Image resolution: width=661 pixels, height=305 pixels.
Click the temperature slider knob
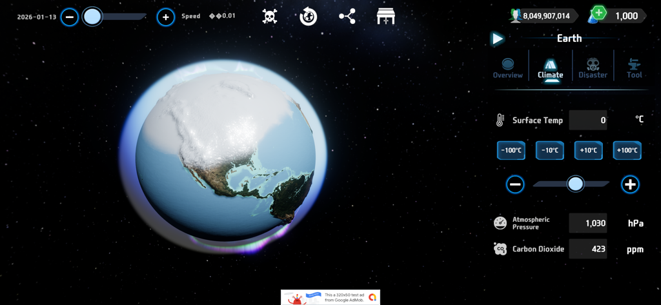(575, 184)
